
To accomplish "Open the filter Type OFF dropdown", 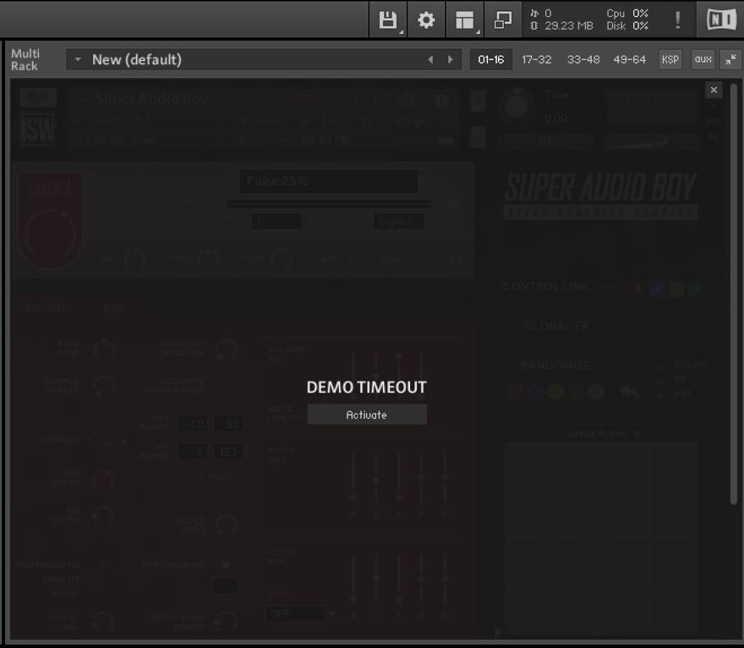I will pyautogui.click(x=296, y=614).
